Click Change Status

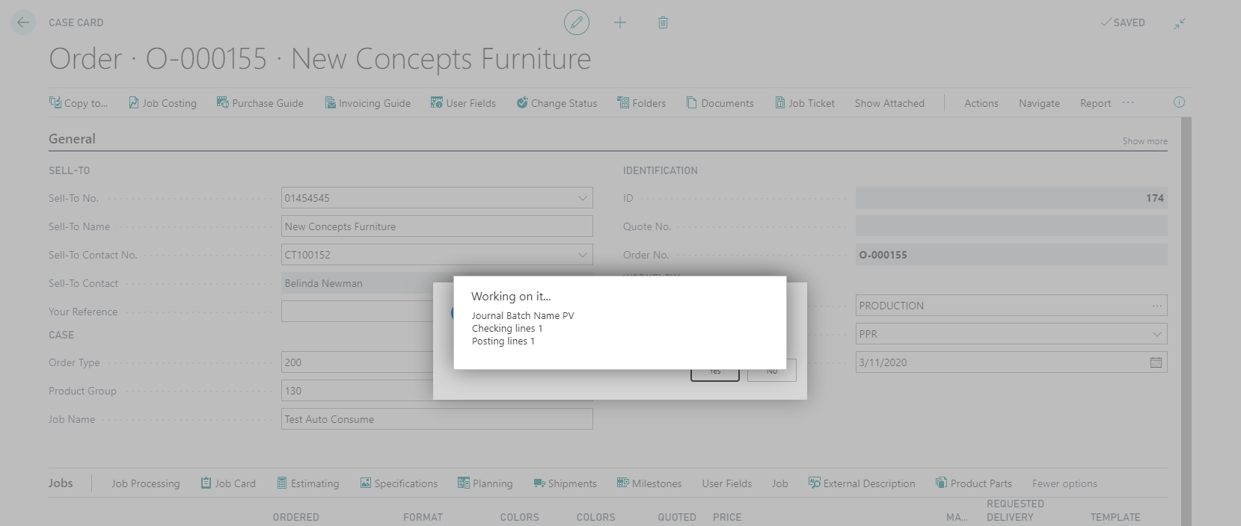(x=557, y=103)
